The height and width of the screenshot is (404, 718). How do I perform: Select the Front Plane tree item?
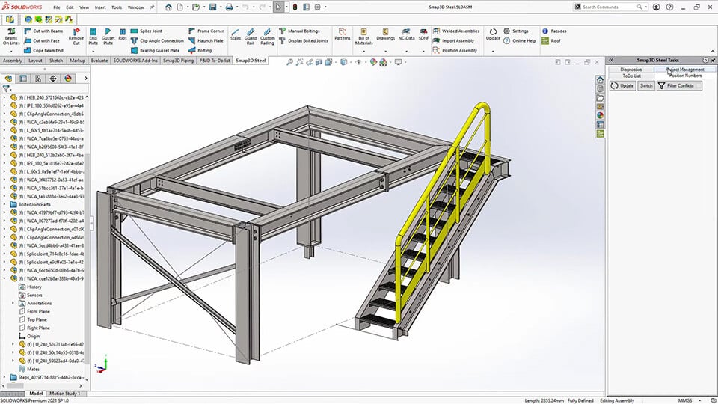click(x=35, y=311)
